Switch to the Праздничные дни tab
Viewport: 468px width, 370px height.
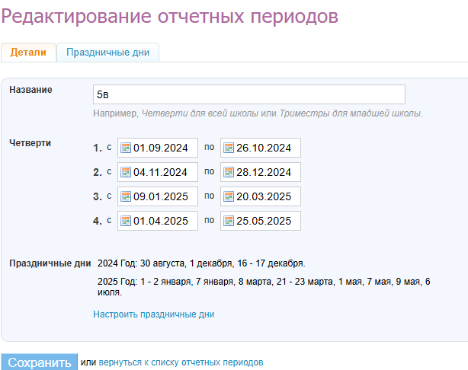[107, 53]
